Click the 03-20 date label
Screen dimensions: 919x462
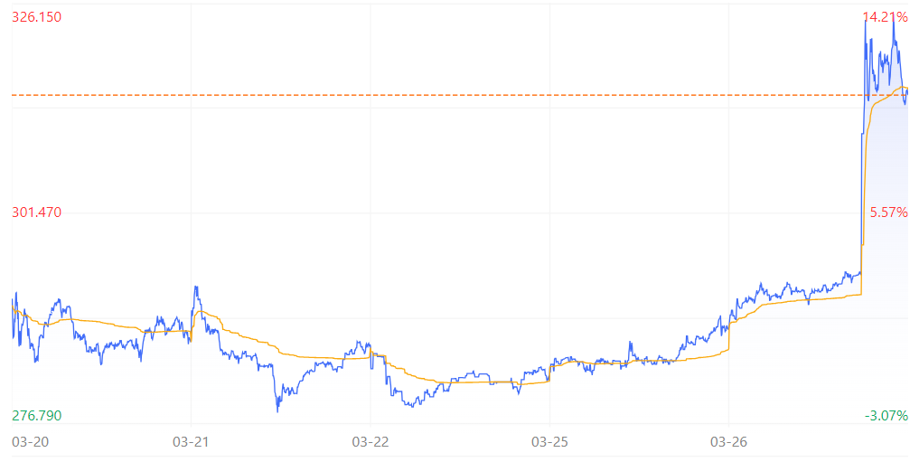tap(31, 441)
